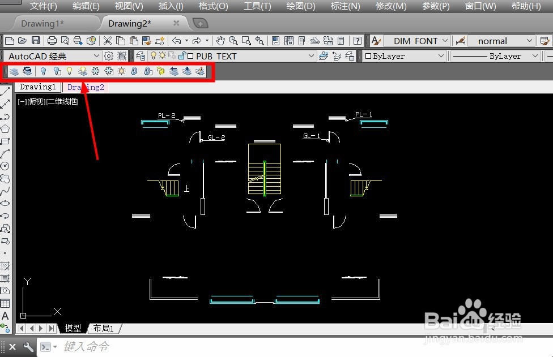Open the 文件(F) menu

44,6
